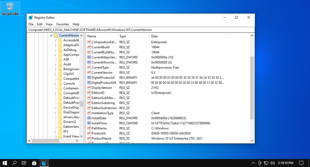Viewport: 310px width, 167px height.
Task: Click the Registry Editor taskbar button
Action: point(44,163)
